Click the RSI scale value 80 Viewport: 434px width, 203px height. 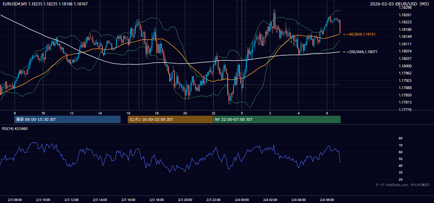[400, 138]
